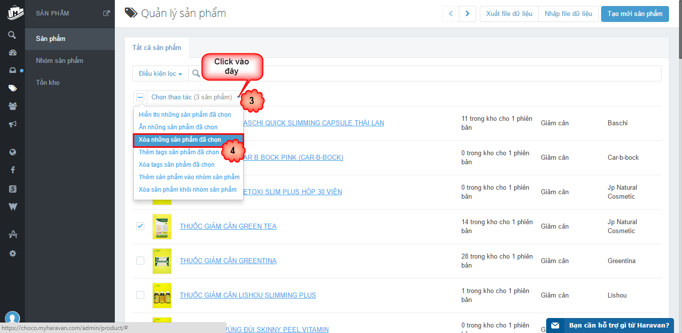Open the apps icon in sidebar

coord(12,234)
